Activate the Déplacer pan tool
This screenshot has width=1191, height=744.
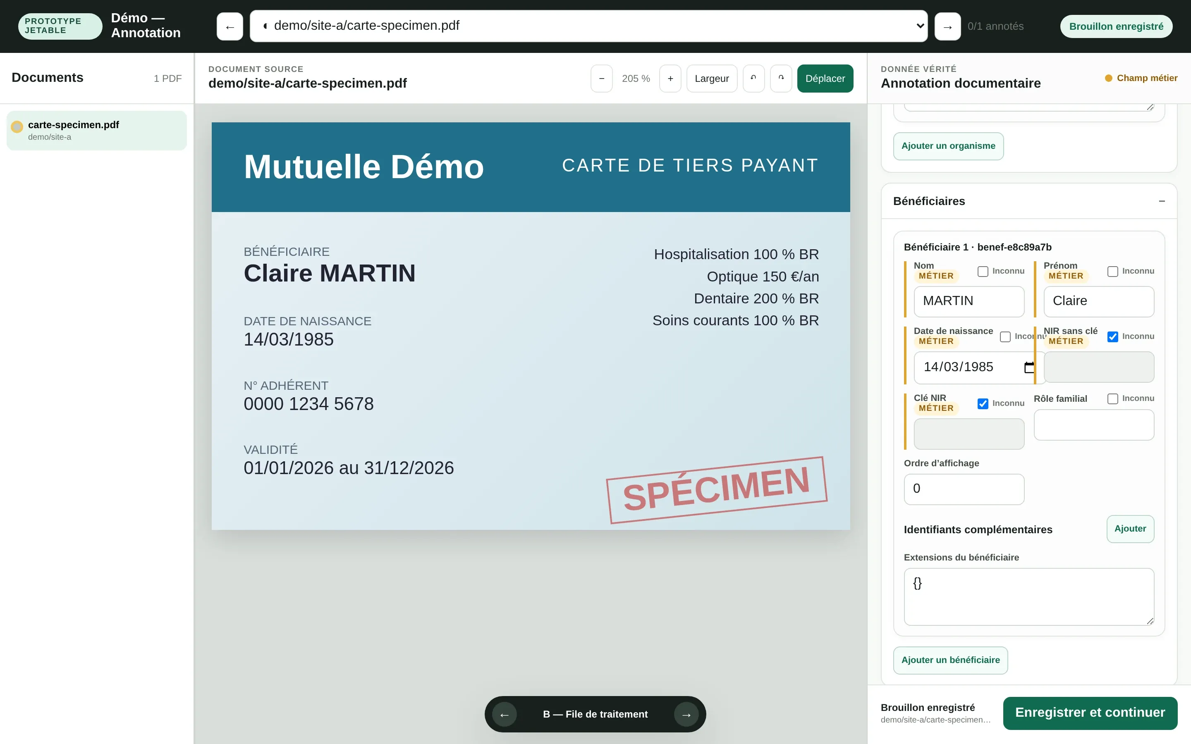(825, 79)
